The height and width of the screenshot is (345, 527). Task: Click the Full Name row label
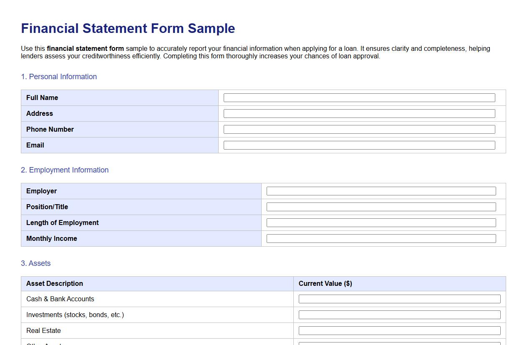tap(42, 97)
